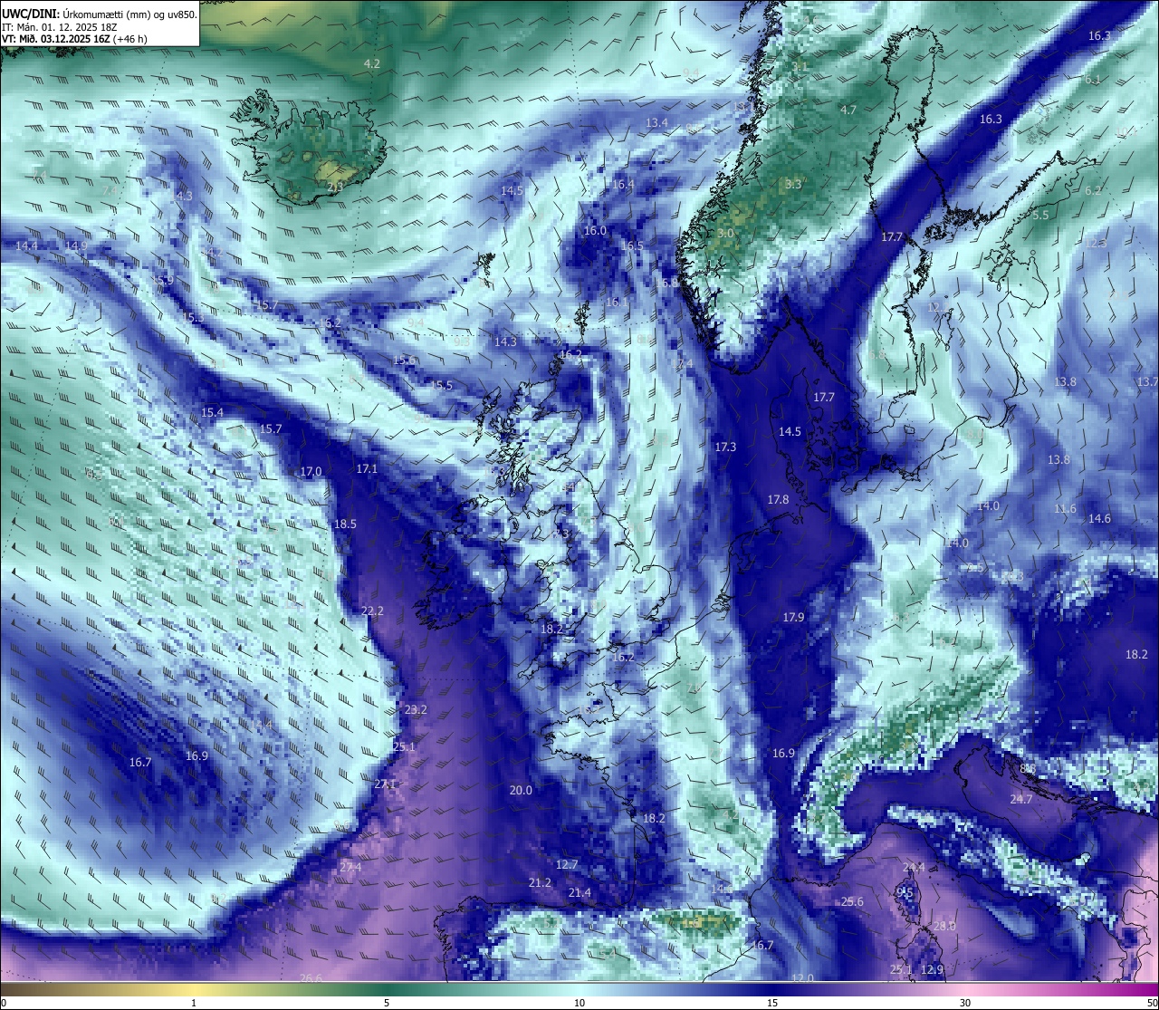Click the 23.2 value on the map
This screenshot has width=1159, height=1010.
pyautogui.click(x=416, y=709)
